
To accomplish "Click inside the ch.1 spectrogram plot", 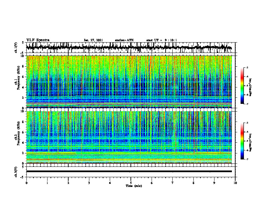I will pos(129,82).
